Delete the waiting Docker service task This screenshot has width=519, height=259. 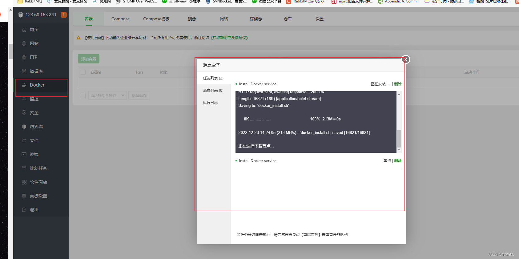click(398, 161)
